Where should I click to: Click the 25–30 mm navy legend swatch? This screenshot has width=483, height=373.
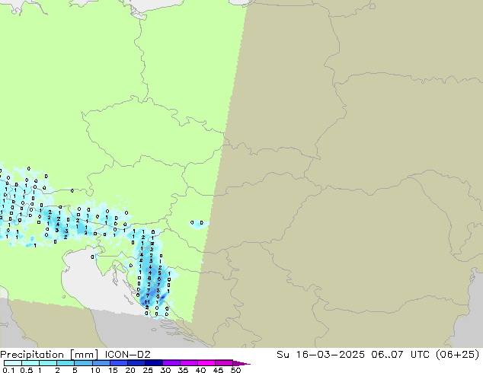[x=153, y=363]
